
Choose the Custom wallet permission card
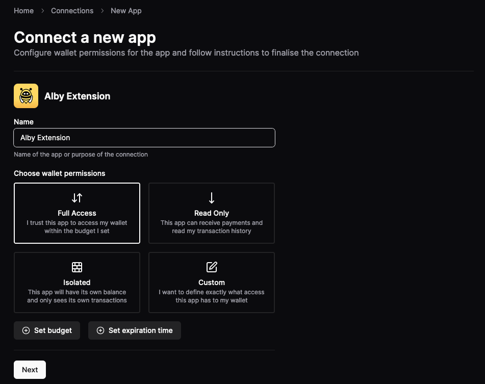coord(211,283)
